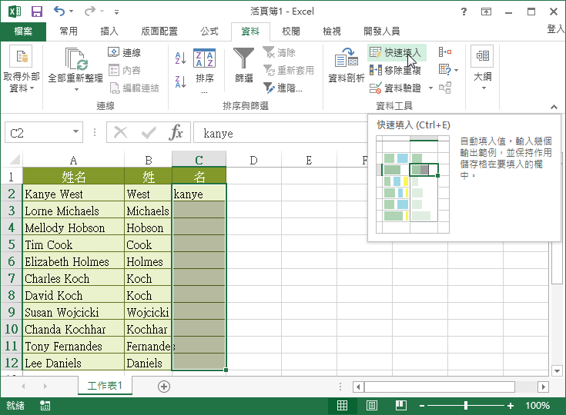The image size is (566, 415).
Task: Click the 100% zoom level
Action: 538,406
